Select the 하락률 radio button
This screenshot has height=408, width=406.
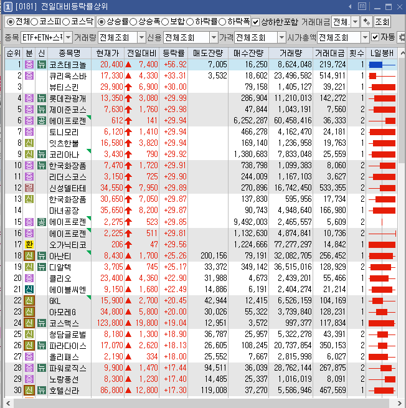click(190, 22)
